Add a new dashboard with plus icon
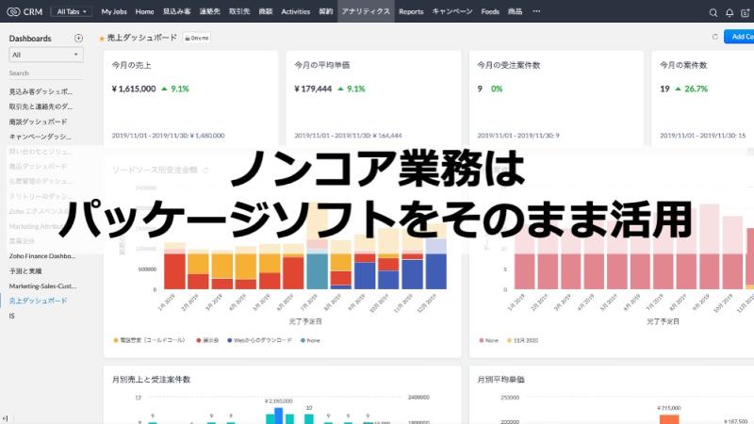 [78, 38]
